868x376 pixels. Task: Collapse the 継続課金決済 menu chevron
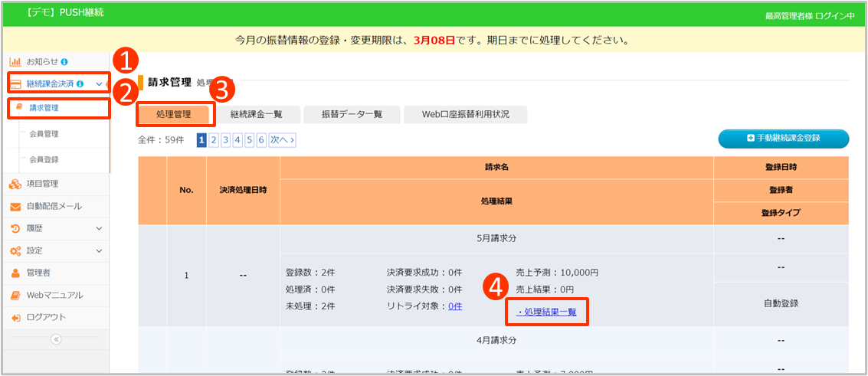point(99,83)
